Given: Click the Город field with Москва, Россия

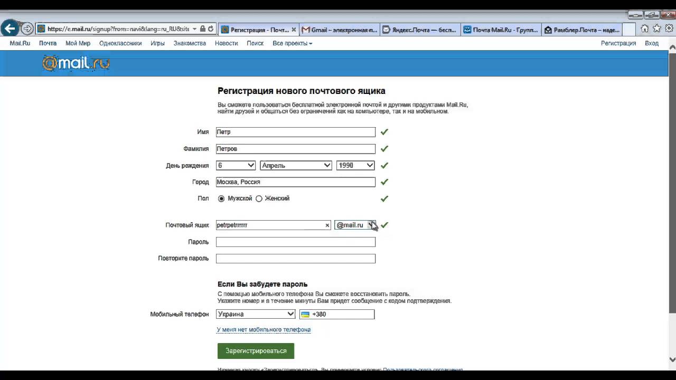Looking at the screenshot, I should [x=296, y=182].
